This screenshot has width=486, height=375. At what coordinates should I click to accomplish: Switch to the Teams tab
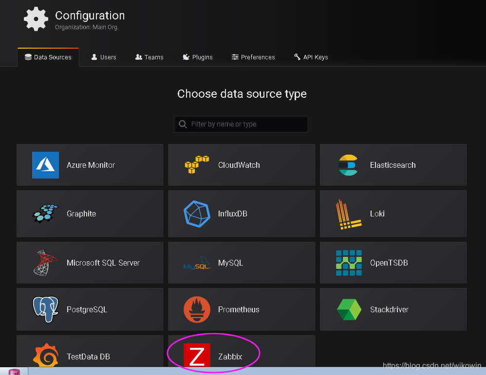coord(150,57)
